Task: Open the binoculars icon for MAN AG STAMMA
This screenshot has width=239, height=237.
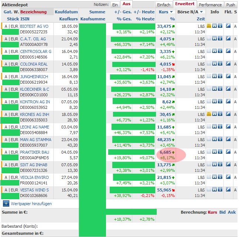Action: coord(215,139)
